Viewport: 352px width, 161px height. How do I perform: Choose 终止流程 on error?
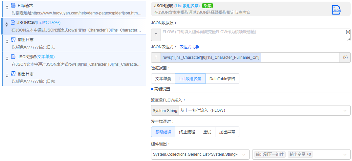(x=187, y=132)
